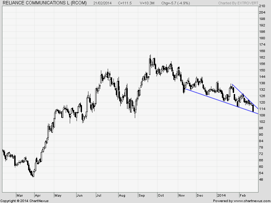Select the Mar label on time axis
This screenshot has width=271, height=203.
tap(20, 196)
